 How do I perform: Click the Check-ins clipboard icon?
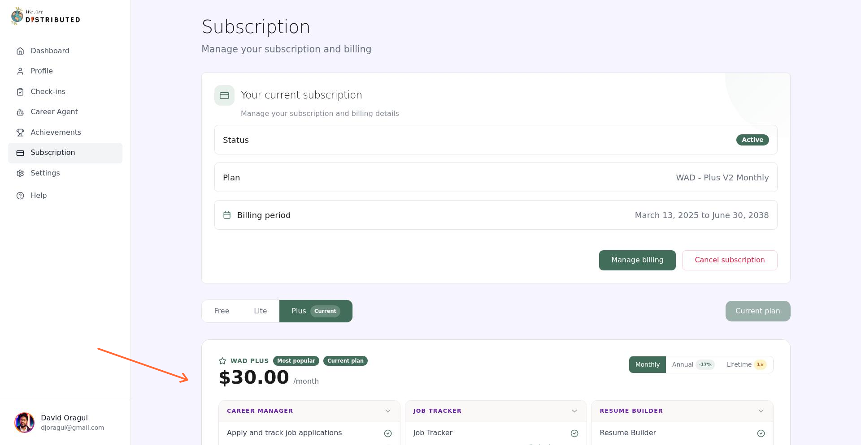(x=20, y=92)
